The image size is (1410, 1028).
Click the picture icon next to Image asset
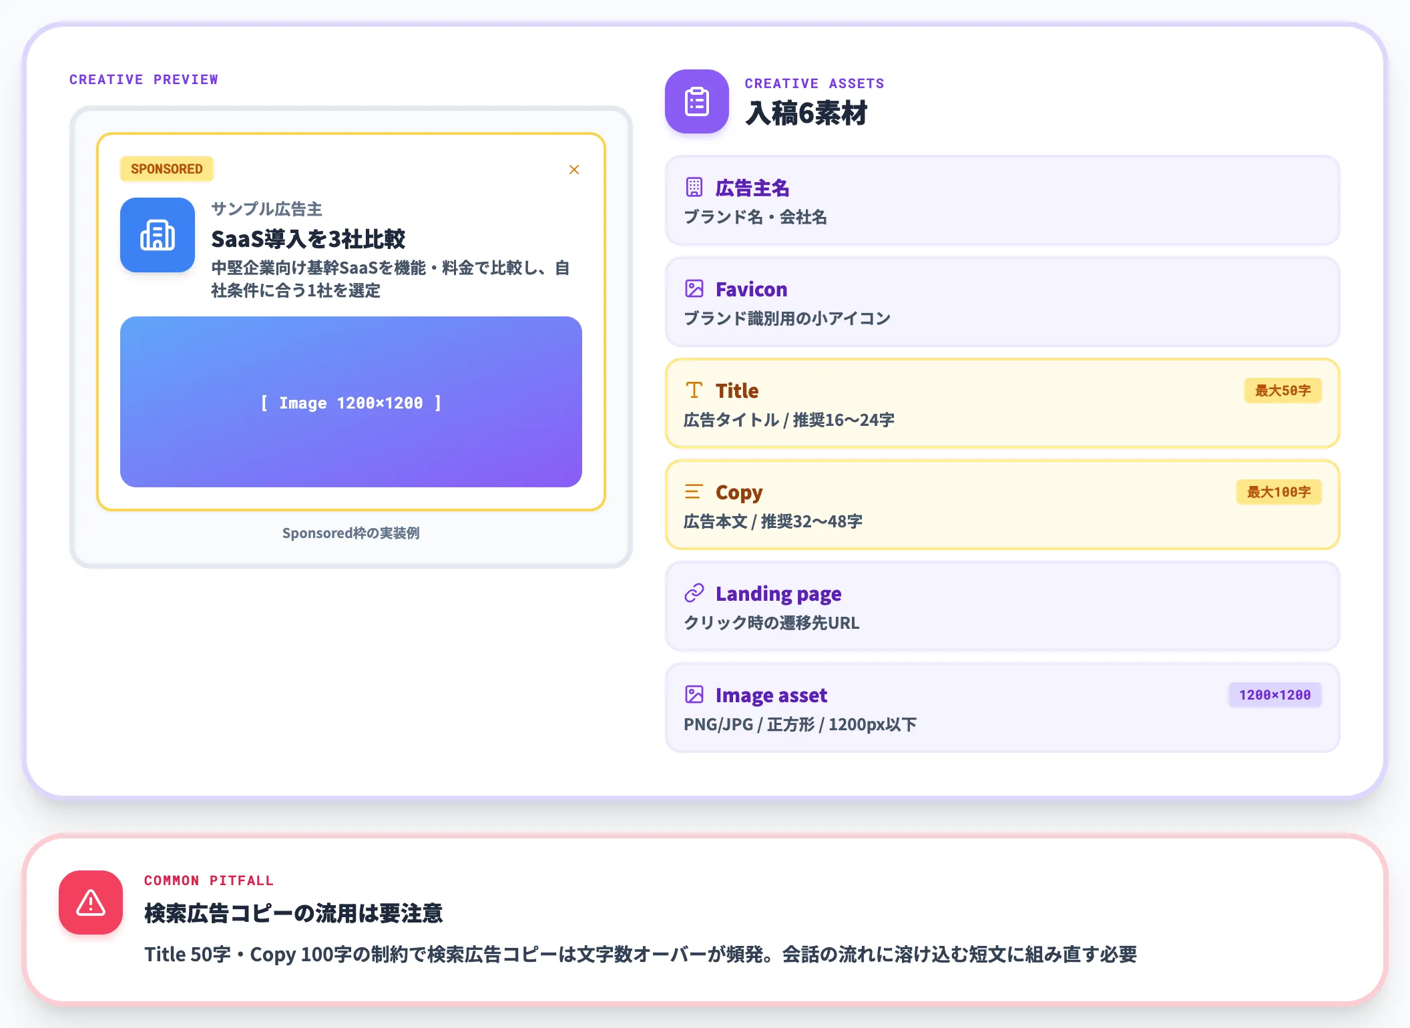694,694
